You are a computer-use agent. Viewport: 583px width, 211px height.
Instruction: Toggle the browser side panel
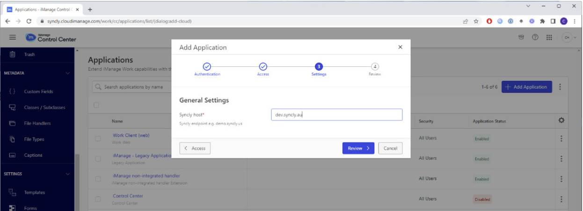553,21
